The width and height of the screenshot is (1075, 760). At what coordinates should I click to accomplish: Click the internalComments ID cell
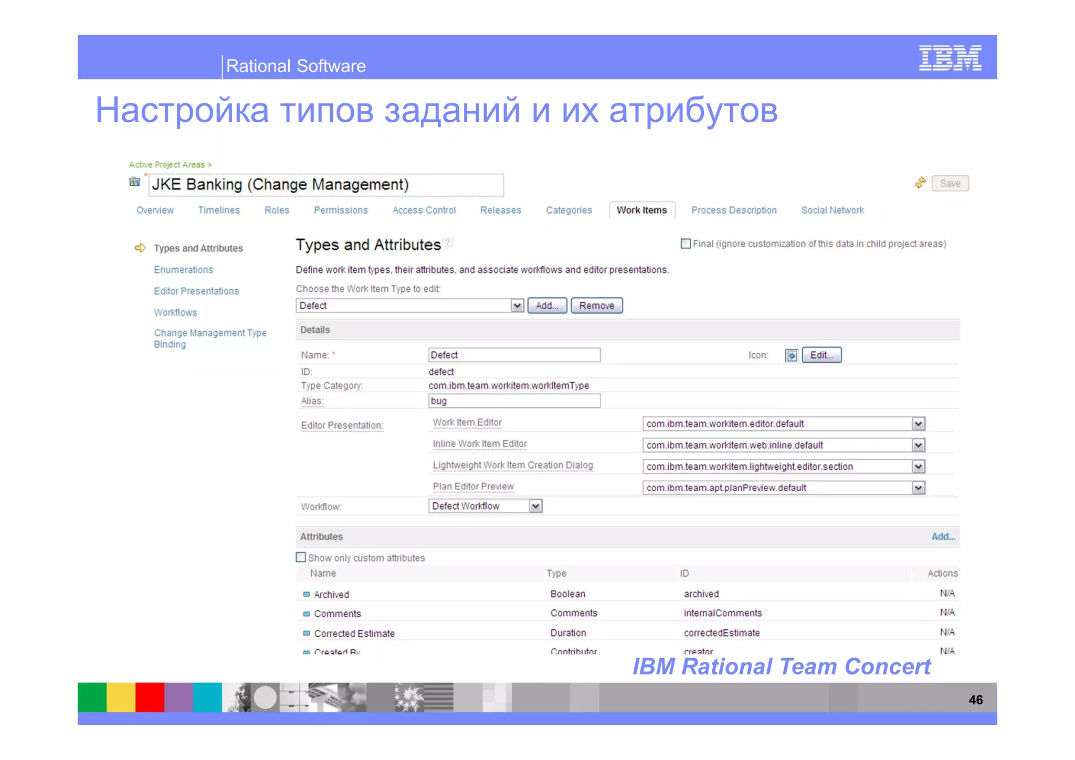[723, 613]
